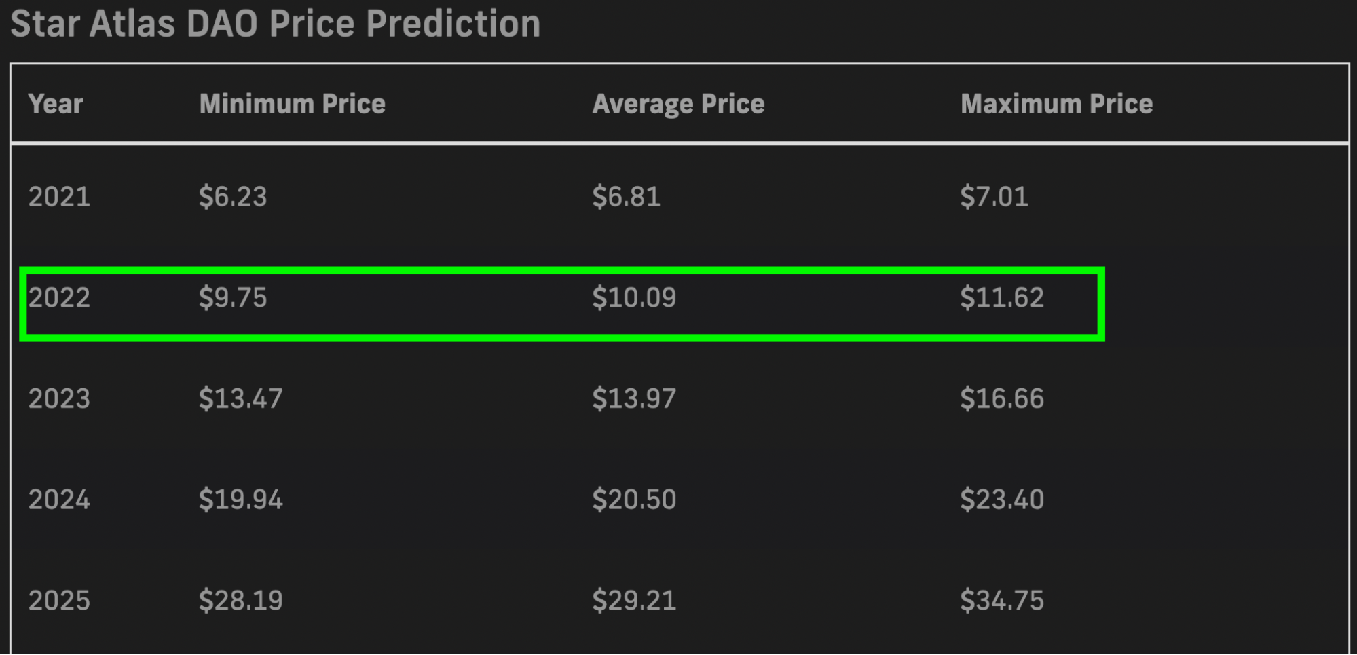Screen dimensions: 1357x655
Task: Click the $7.01 maximum price value
Action: pos(994,197)
